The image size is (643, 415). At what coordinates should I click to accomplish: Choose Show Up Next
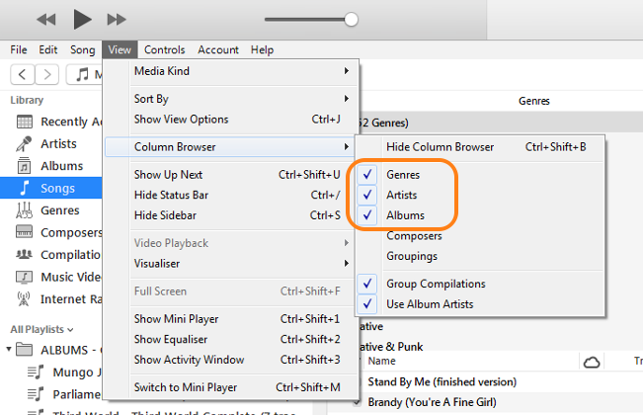(231, 175)
